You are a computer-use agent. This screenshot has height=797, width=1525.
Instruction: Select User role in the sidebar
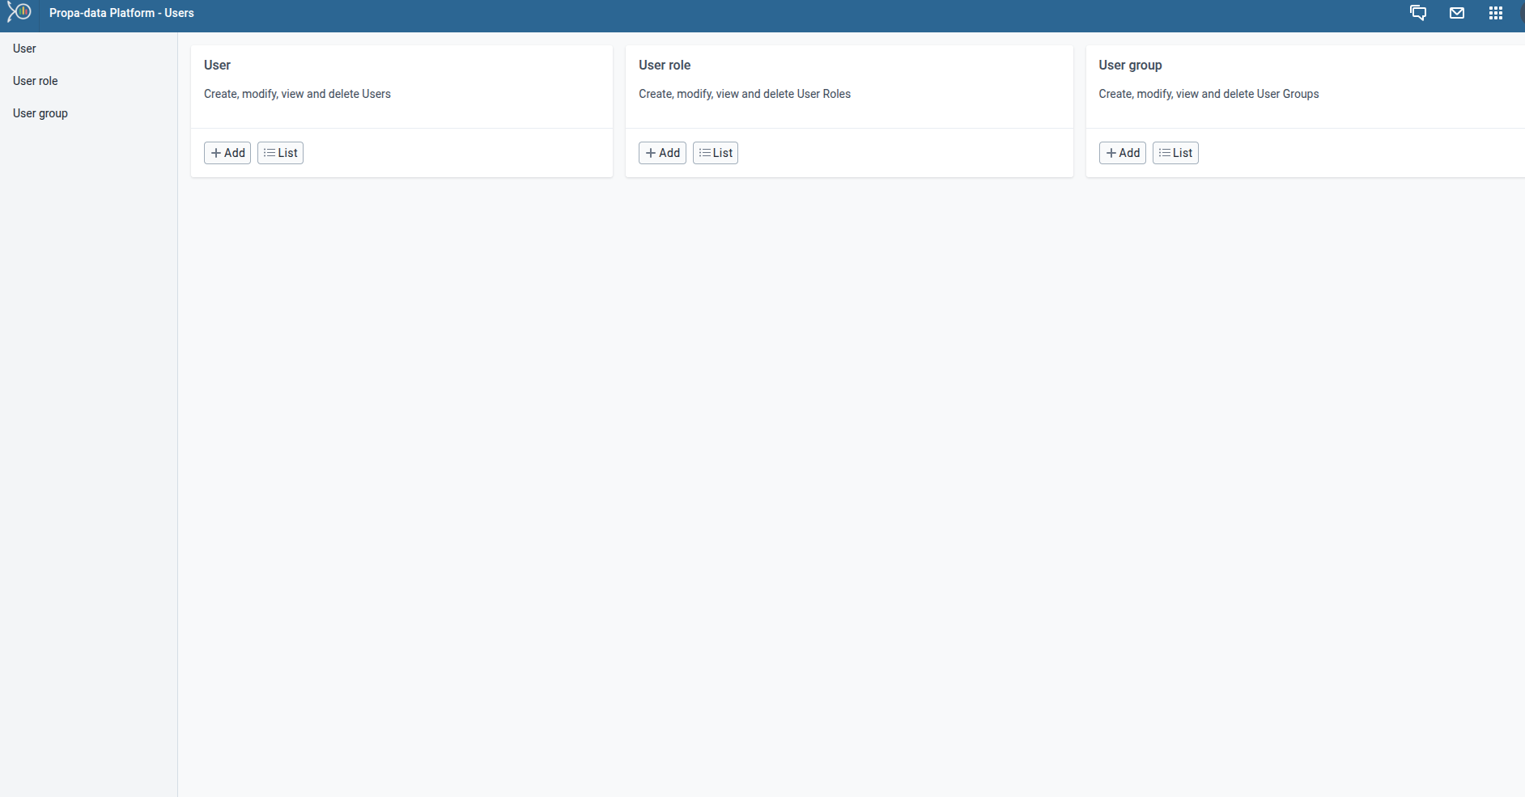36,80
